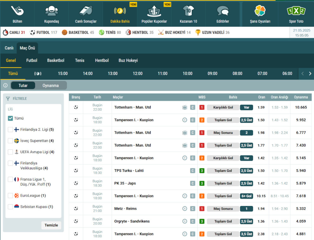The image size is (314, 240).
Task: Open Editörler chat icon
Action: click(223, 10)
